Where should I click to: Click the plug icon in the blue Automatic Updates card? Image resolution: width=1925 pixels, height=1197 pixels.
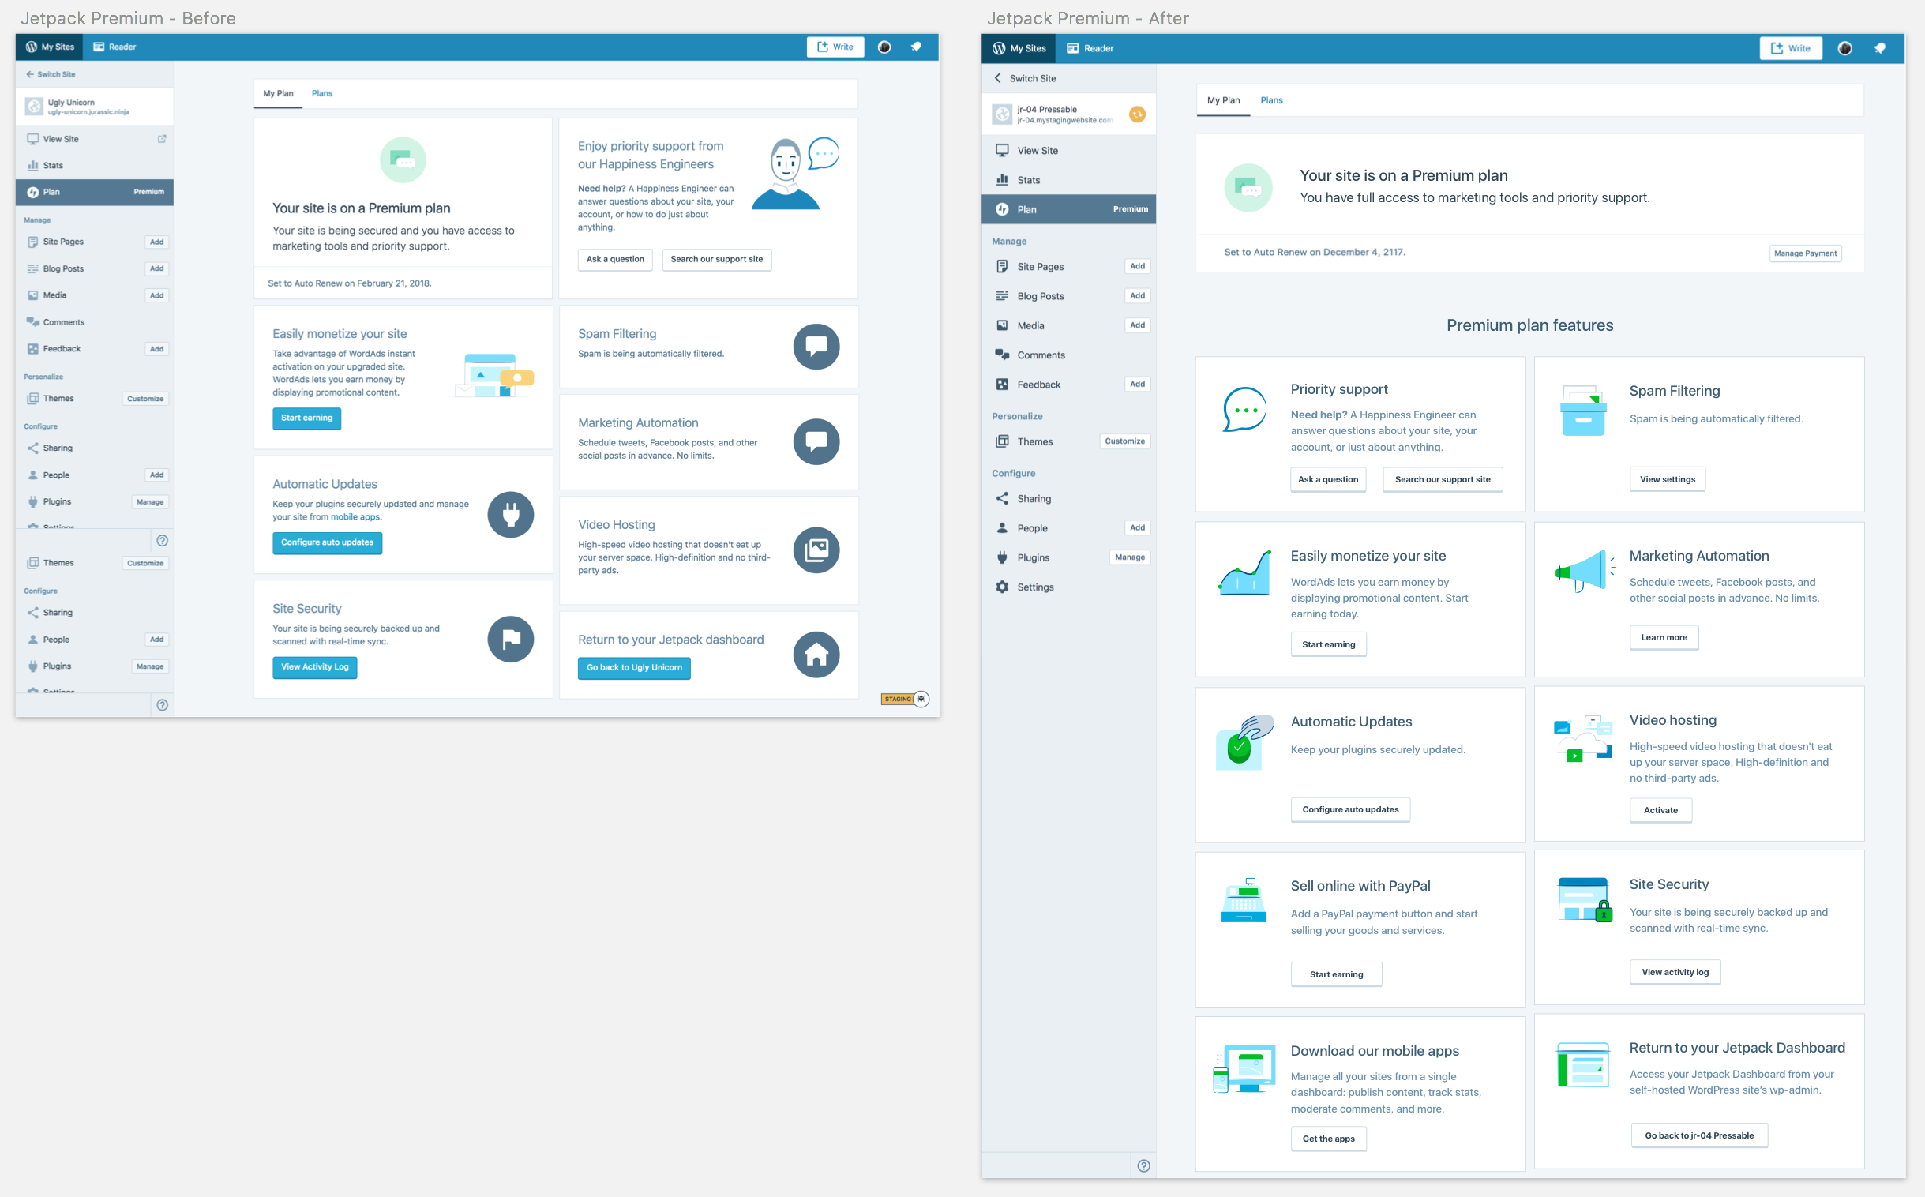pos(511,516)
